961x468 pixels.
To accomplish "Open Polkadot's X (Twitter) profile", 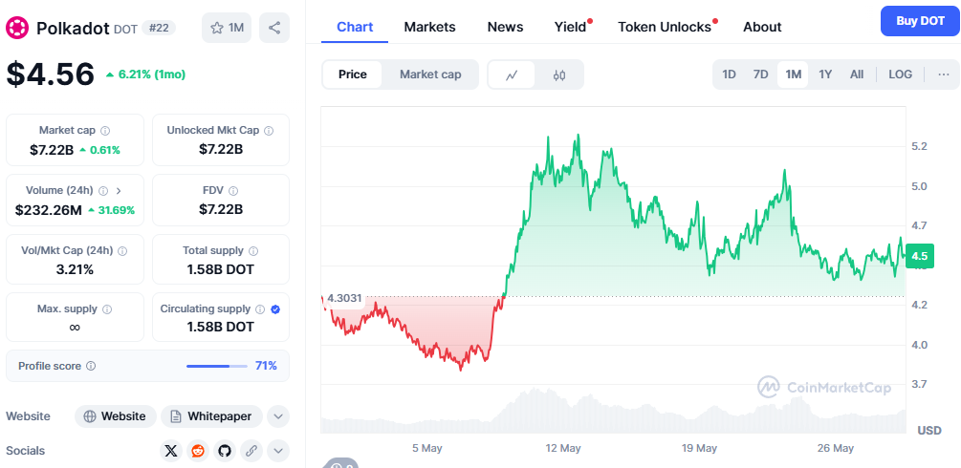I will [x=171, y=451].
